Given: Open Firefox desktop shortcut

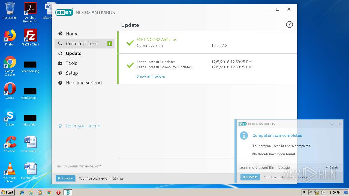Looking at the screenshot, I should click(x=10, y=38).
